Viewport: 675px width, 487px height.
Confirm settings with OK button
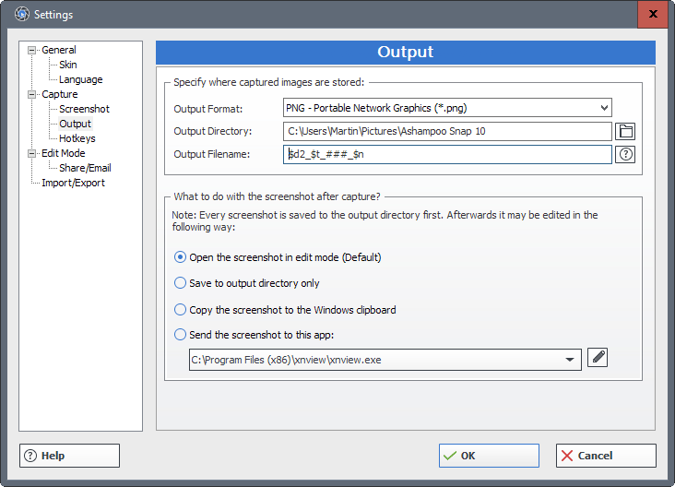point(489,456)
